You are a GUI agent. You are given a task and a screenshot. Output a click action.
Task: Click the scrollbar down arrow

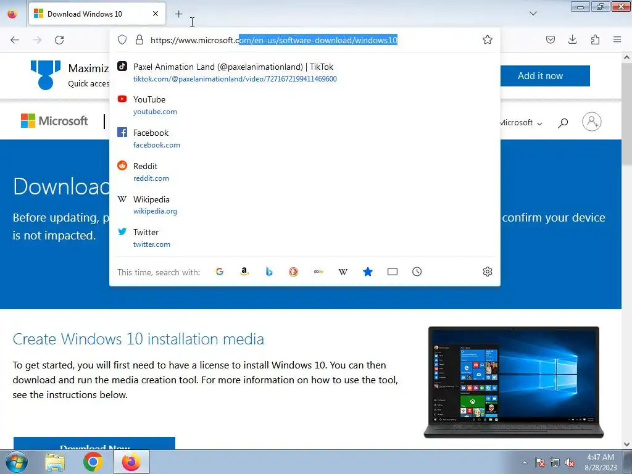click(x=627, y=444)
